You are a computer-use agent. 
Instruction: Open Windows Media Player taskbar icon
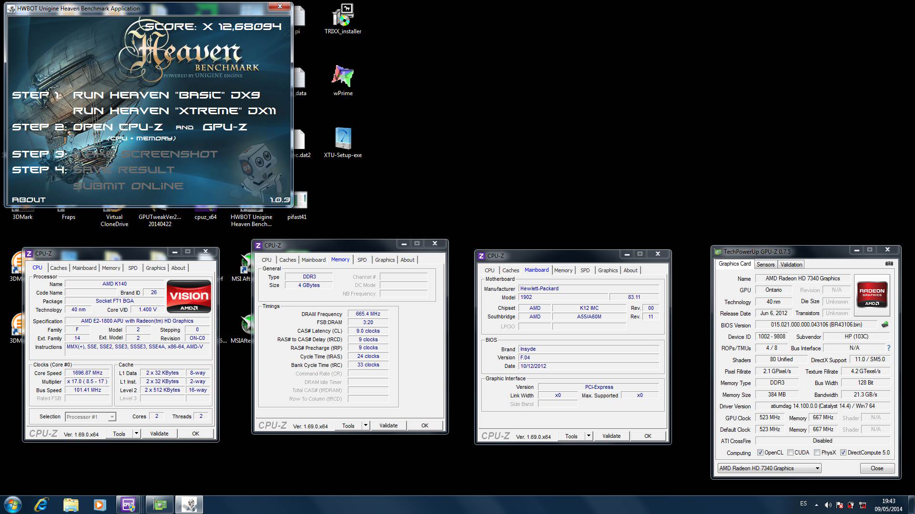pos(99,504)
